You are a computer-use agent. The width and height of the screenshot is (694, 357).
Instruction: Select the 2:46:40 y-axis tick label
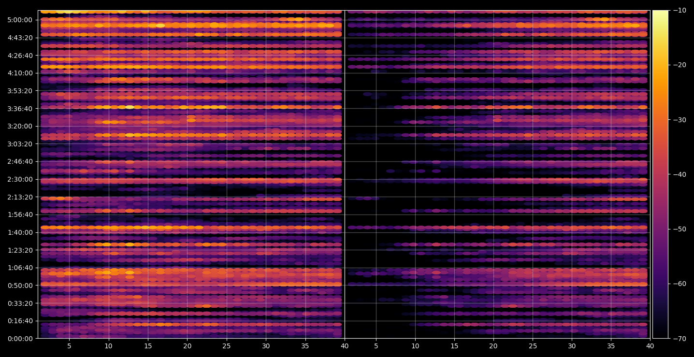tap(20, 161)
